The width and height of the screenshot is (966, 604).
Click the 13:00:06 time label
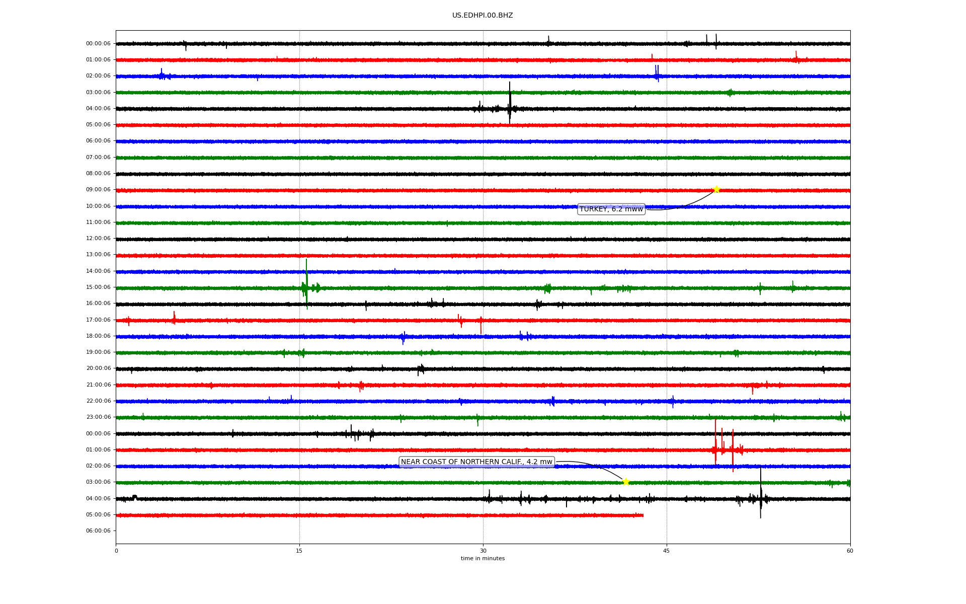tap(98, 255)
